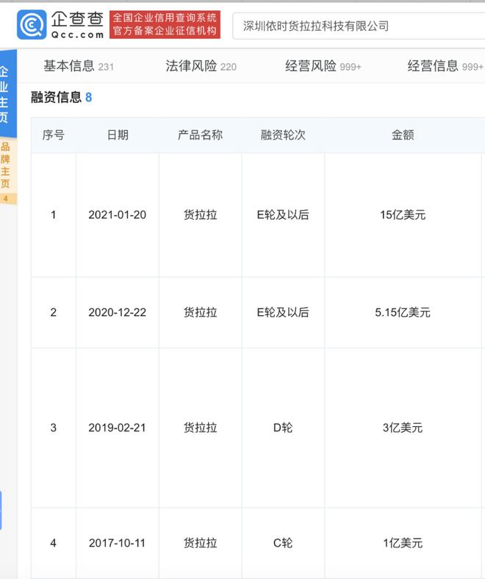Click the D轮 round cell

tap(283, 428)
